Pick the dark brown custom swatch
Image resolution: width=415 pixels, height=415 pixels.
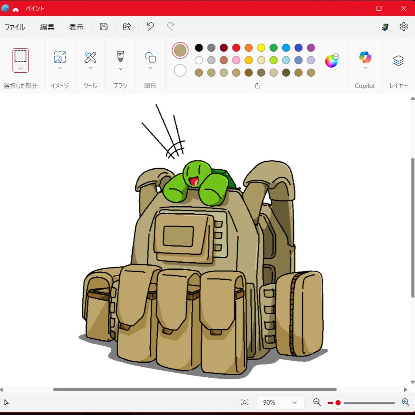tap(286, 73)
